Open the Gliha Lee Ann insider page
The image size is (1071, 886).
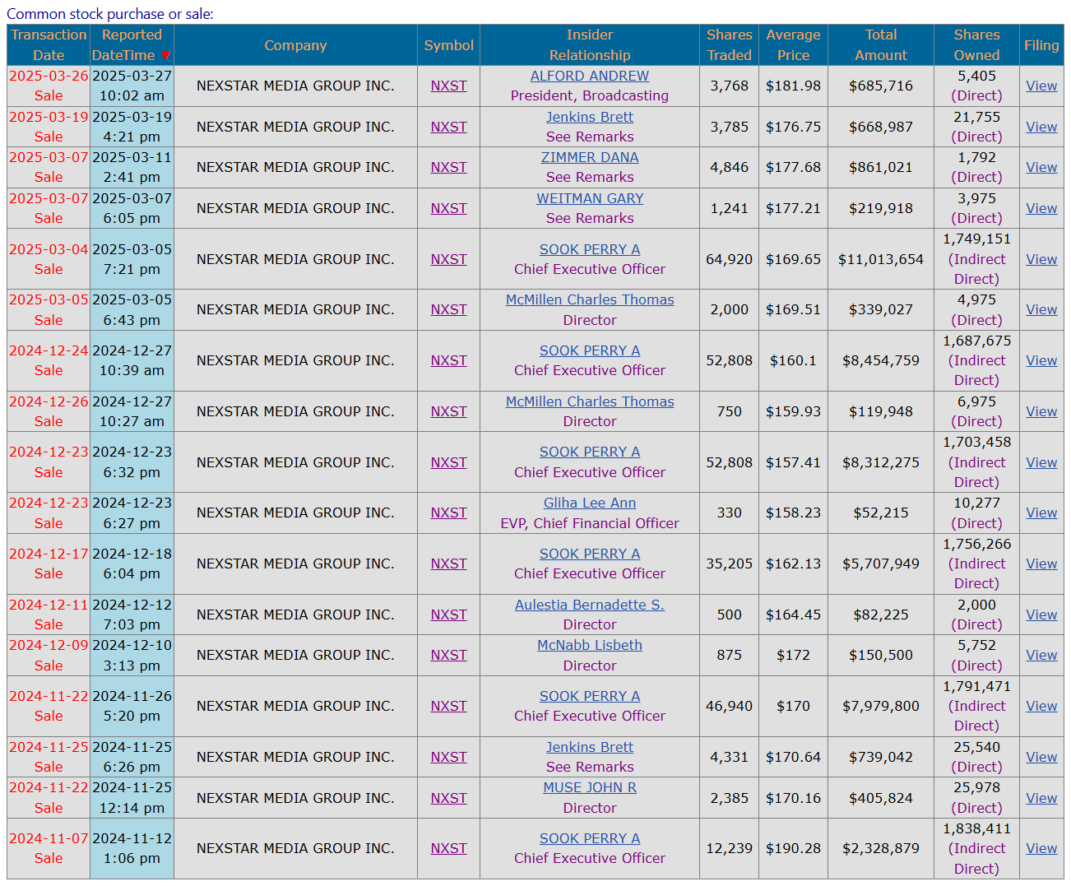[589, 503]
